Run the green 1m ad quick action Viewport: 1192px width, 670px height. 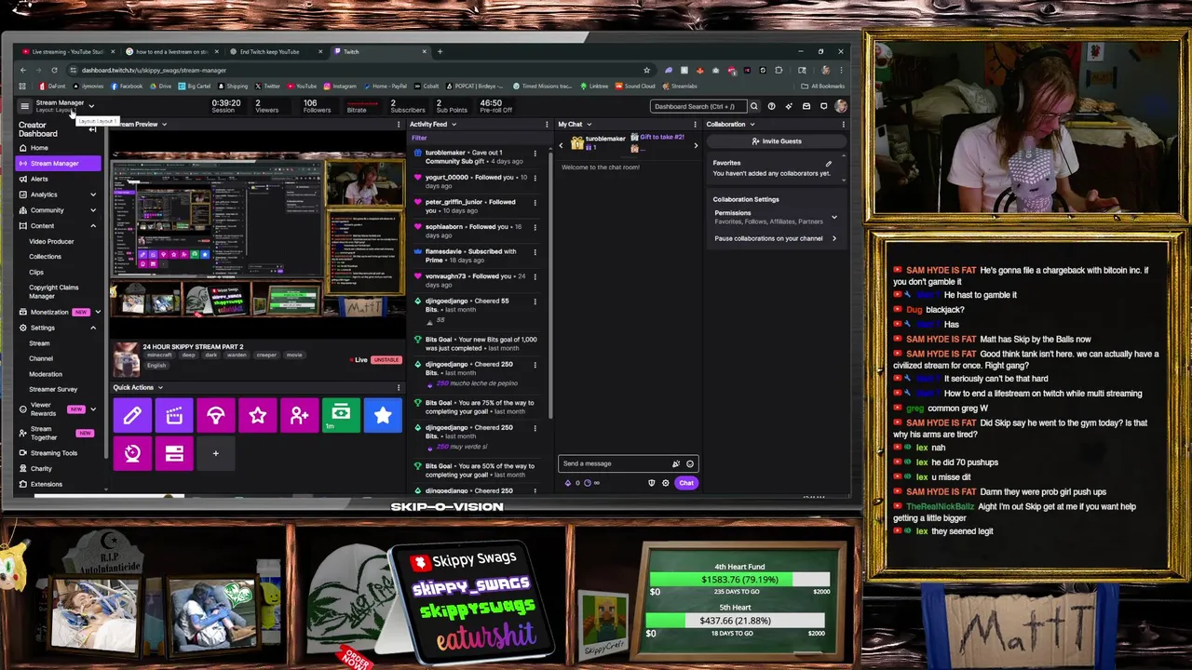(341, 416)
